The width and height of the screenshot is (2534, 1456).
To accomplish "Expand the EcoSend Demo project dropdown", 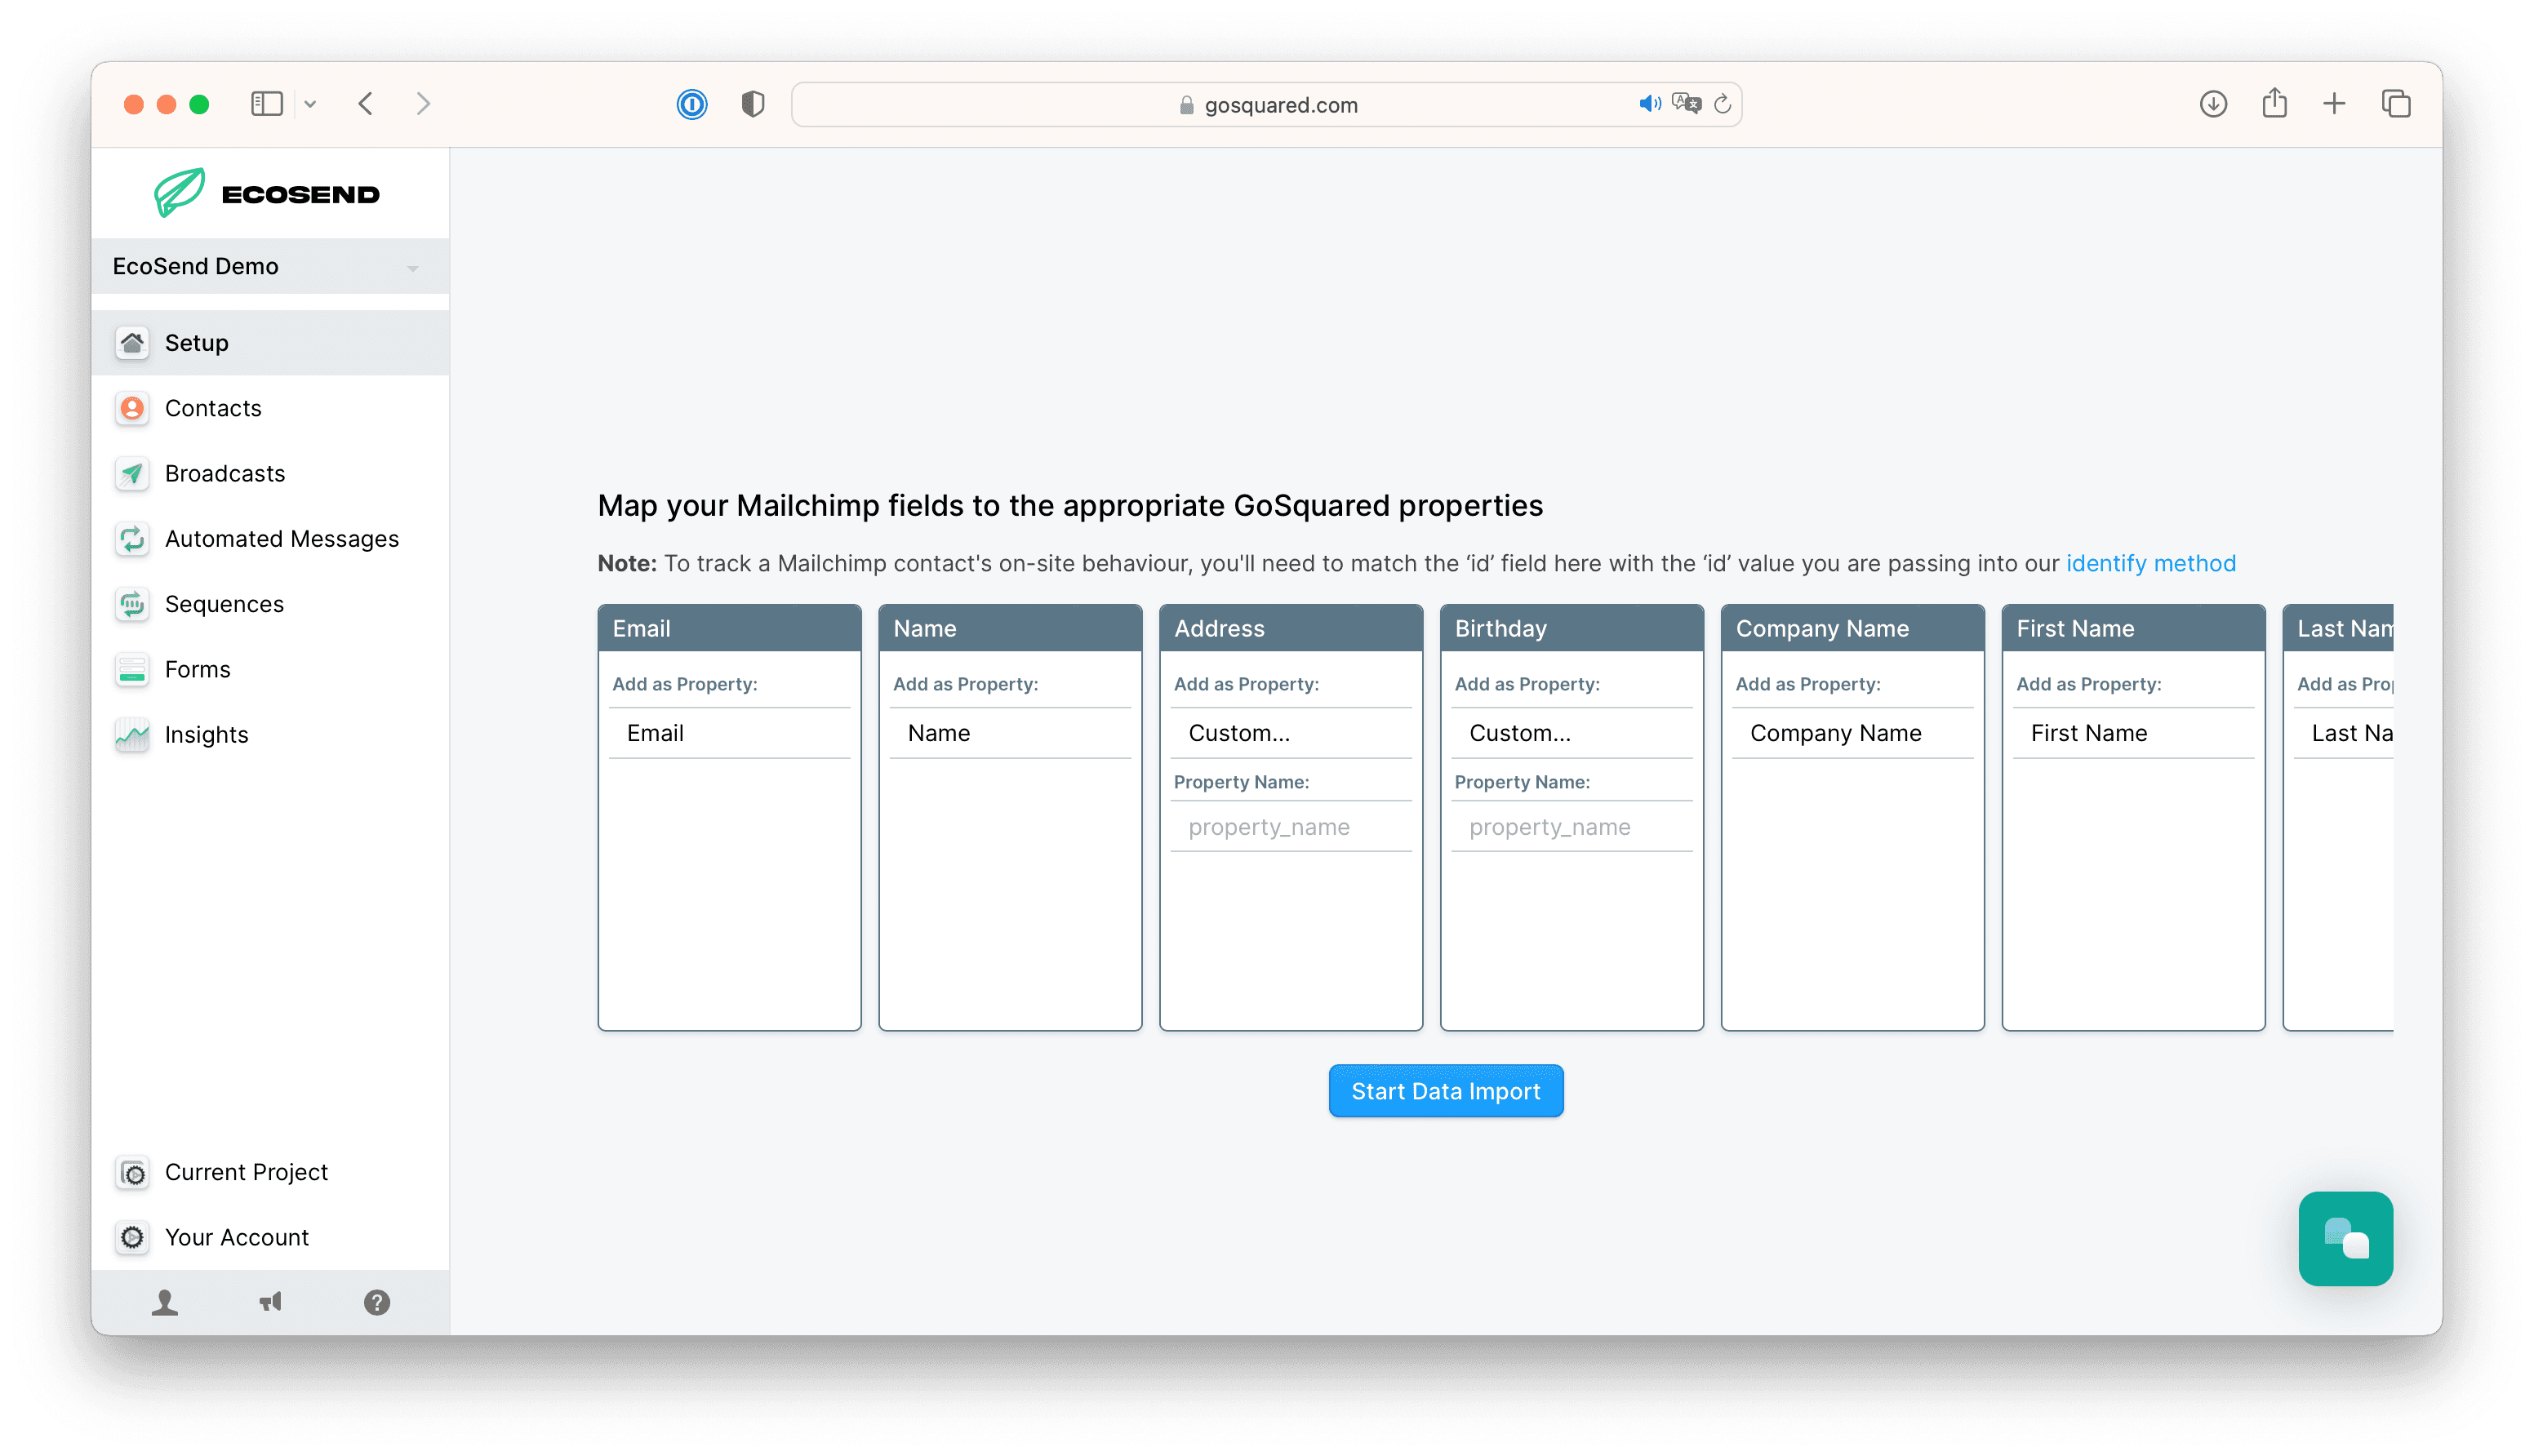I will [270, 266].
